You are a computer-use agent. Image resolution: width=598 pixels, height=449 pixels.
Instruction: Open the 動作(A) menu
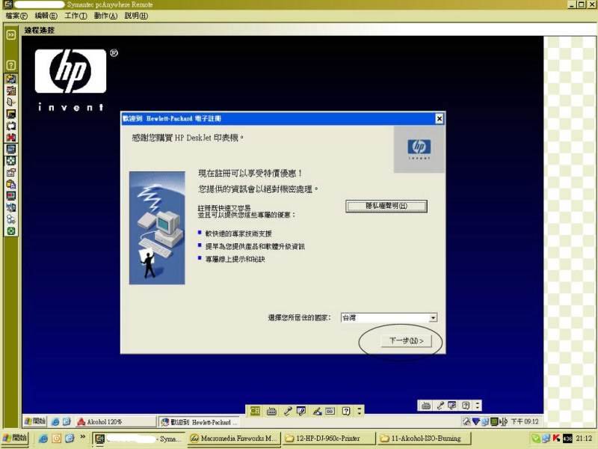coord(105,16)
